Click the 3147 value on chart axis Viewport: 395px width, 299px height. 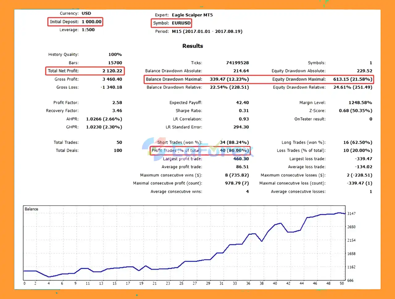tap(351, 214)
